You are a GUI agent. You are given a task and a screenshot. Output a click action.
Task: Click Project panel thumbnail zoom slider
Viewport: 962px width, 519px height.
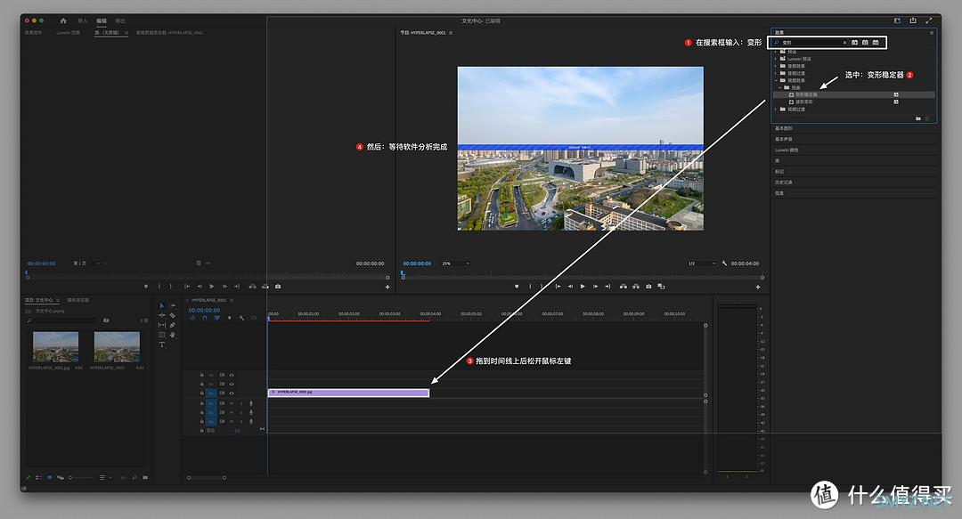pyautogui.click(x=82, y=477)
